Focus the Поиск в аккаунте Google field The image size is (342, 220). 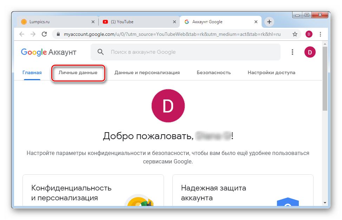coord(185,52)
